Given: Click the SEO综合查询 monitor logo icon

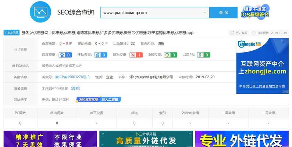Looking at the screenshot, I should click(40, 12).
